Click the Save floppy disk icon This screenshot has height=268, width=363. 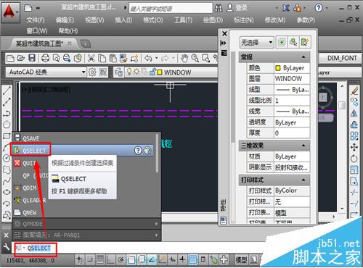click(x=32, y=58)
